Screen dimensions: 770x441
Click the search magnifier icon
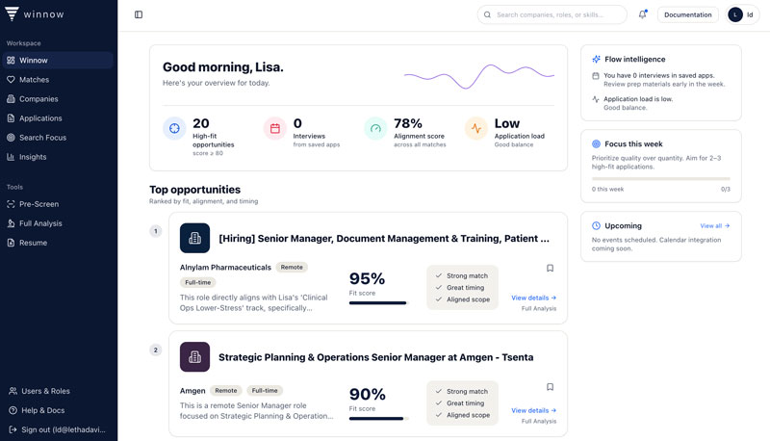pyautogui.click(x=487, y=14)
